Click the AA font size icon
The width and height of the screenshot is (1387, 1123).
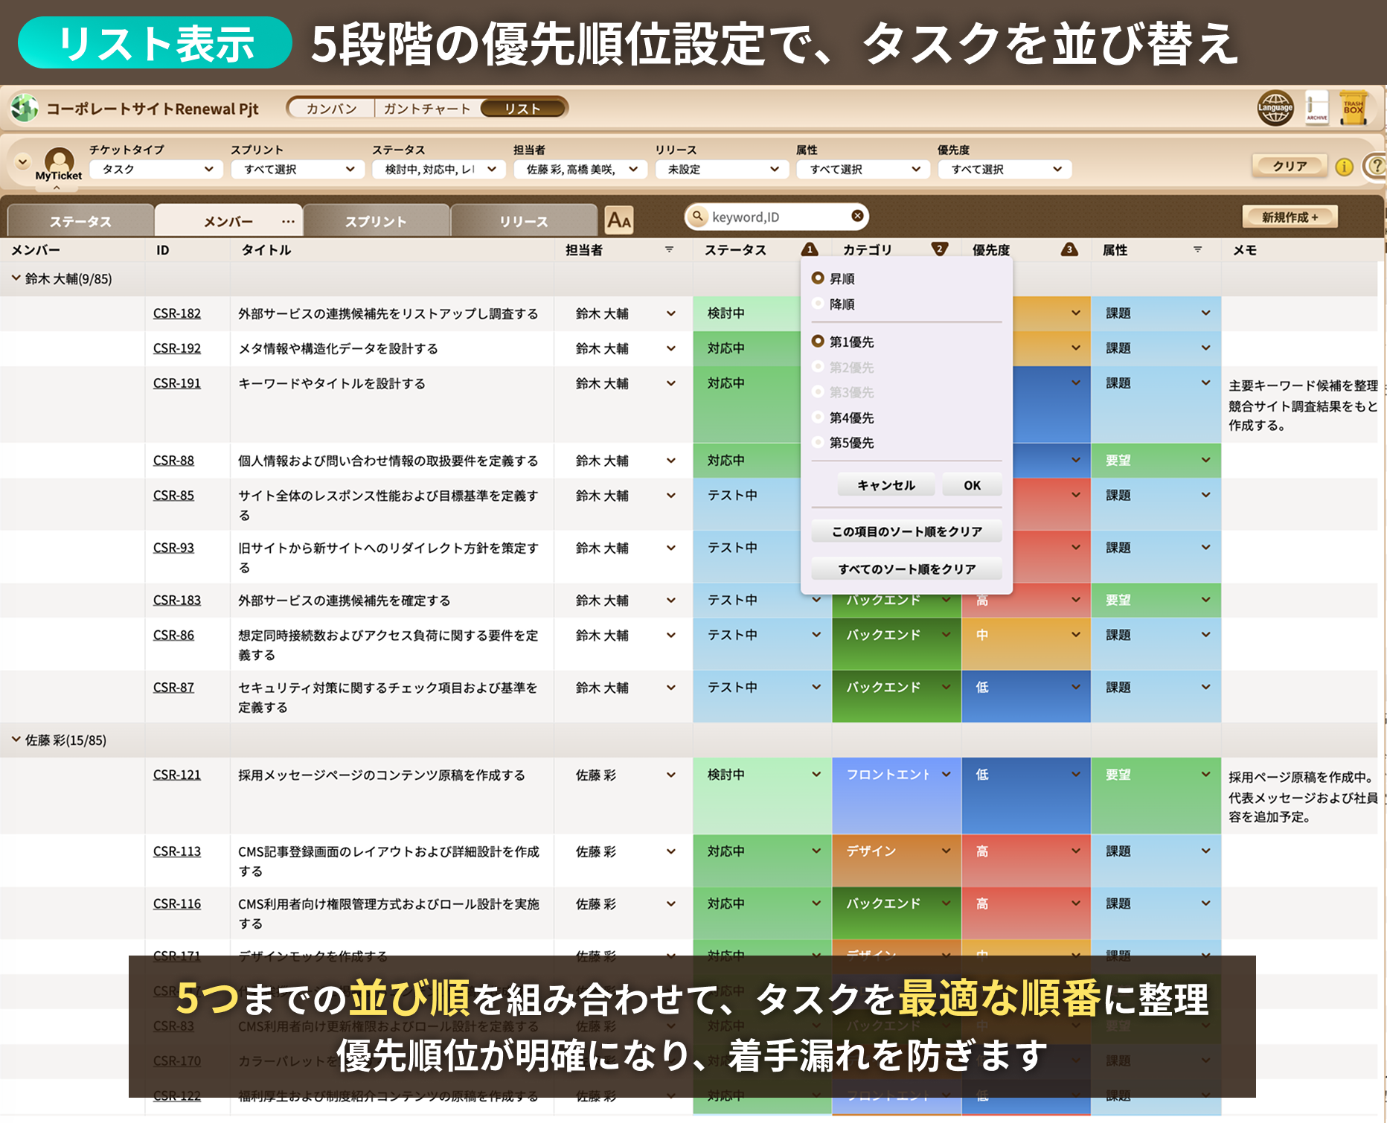(x=619, y=220)
